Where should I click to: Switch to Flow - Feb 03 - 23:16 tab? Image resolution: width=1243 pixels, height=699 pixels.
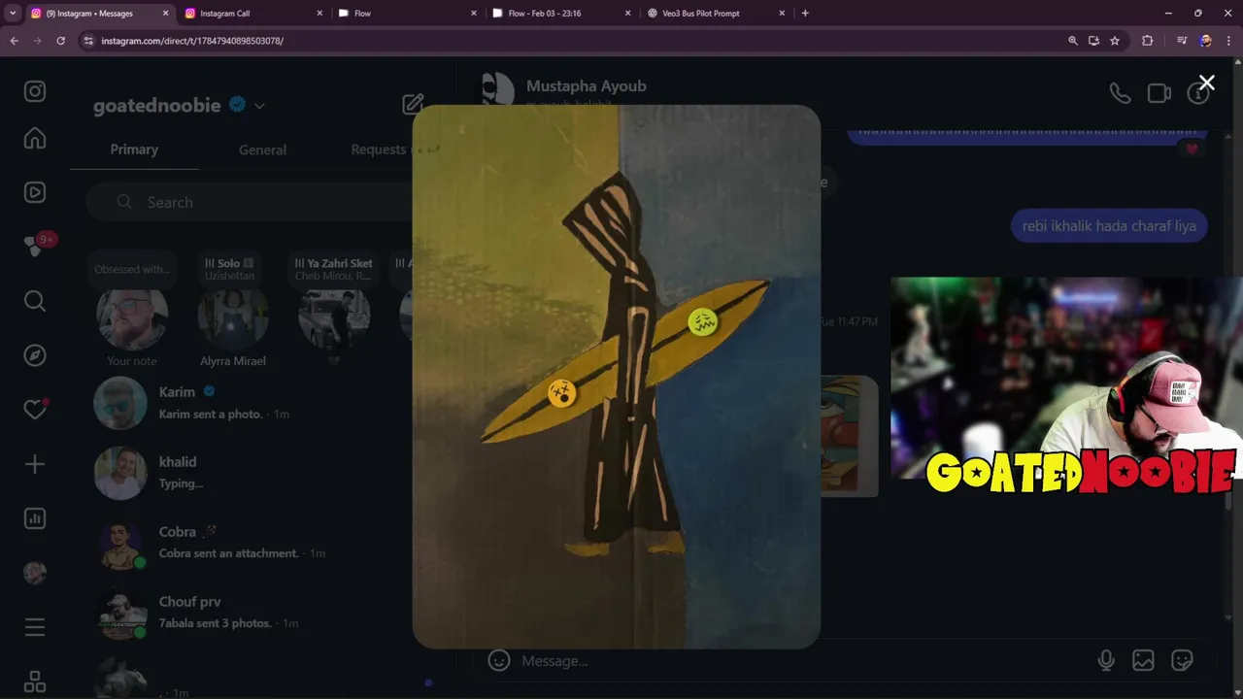[561, 14]
